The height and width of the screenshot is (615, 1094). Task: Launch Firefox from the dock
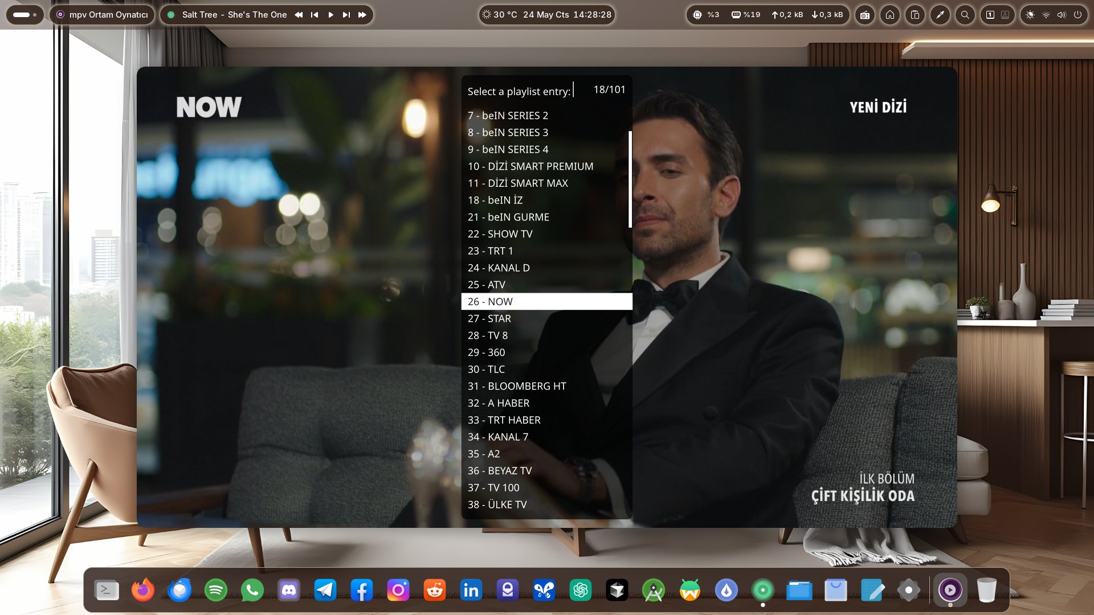pyautogui.click(x=143, y=590)
